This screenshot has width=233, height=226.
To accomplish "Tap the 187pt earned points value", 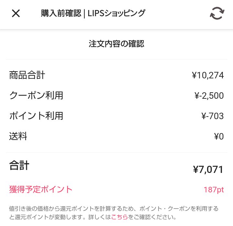I will click(214, 190).
